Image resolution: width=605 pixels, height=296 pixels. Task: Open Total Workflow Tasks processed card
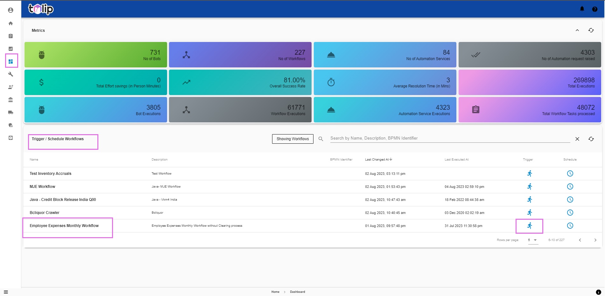click(530, 110)
